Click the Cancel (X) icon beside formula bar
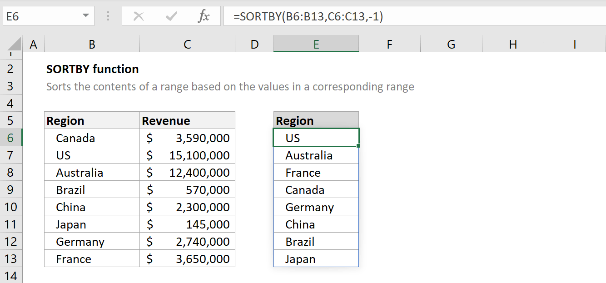Image resolution: width=606 pixels, height=283 pixels. pos(139,16)
